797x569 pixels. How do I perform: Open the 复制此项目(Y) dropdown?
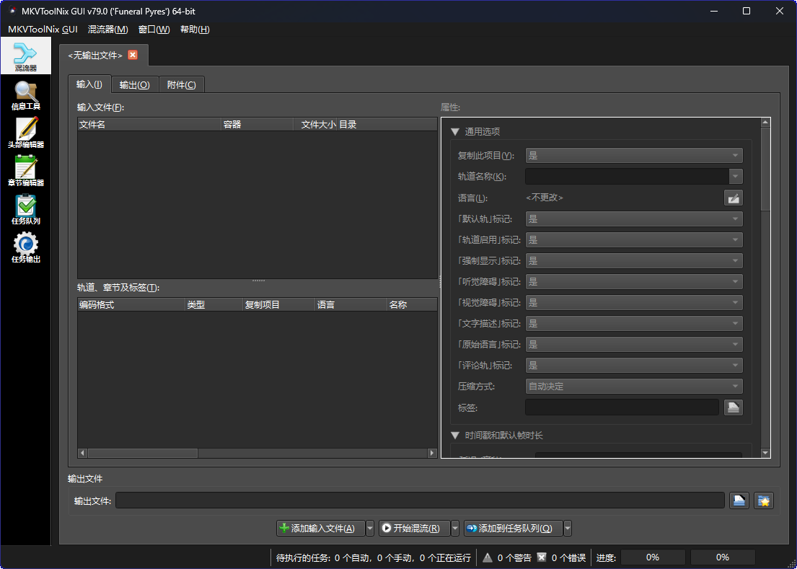(x=634, y=156)
